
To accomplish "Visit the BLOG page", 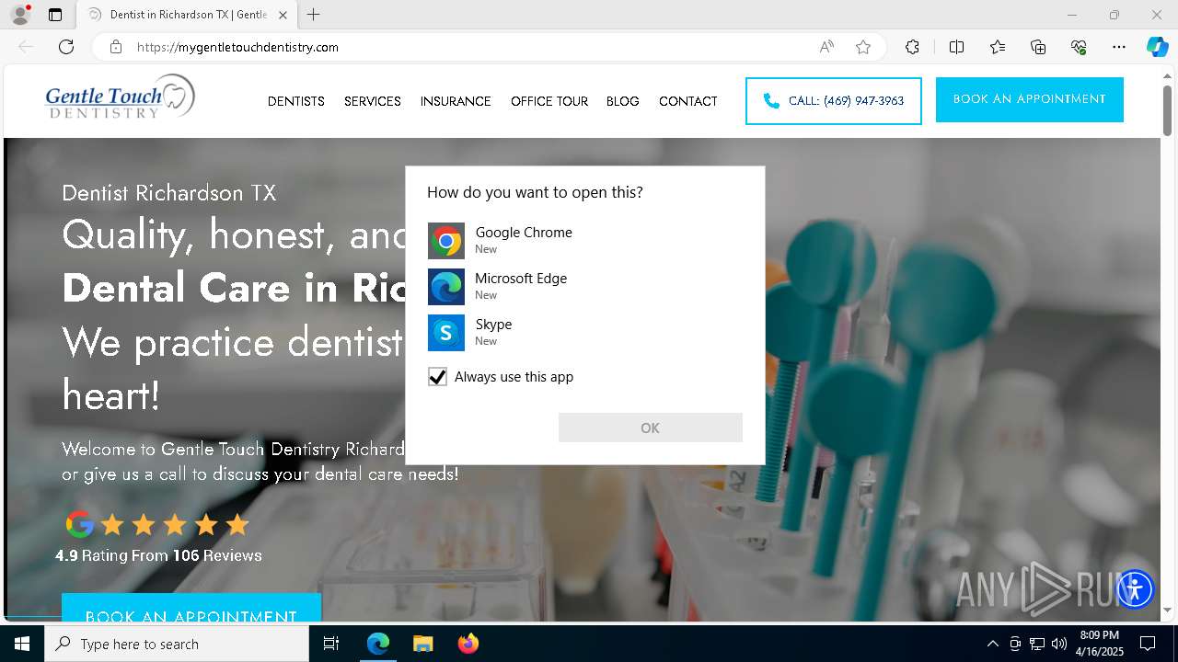I will [x=623, y=101].
